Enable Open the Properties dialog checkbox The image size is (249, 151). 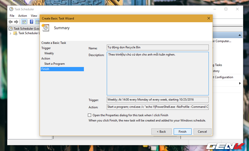[89, 115]
